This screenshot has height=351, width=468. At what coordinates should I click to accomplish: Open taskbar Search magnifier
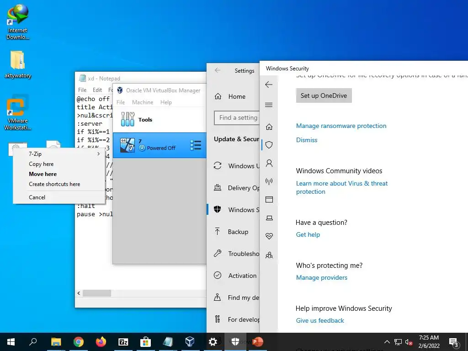(33, 342)
